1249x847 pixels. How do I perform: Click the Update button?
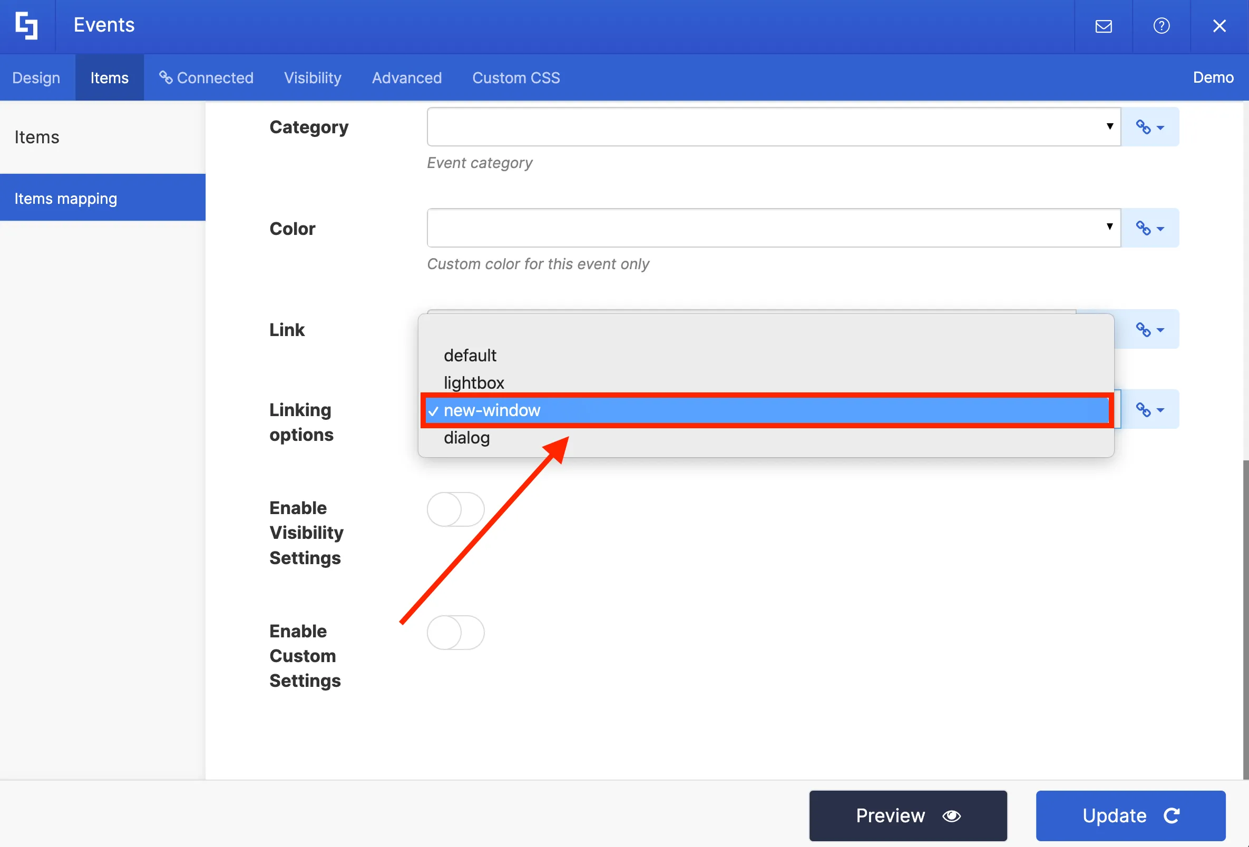[1130, 815]
